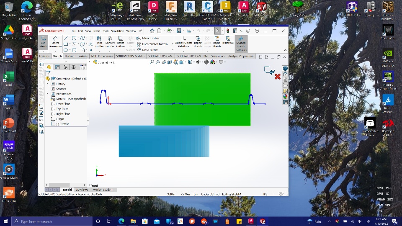
Task: Click the Rebuild traffic light icon
Action: coord(228,31)
